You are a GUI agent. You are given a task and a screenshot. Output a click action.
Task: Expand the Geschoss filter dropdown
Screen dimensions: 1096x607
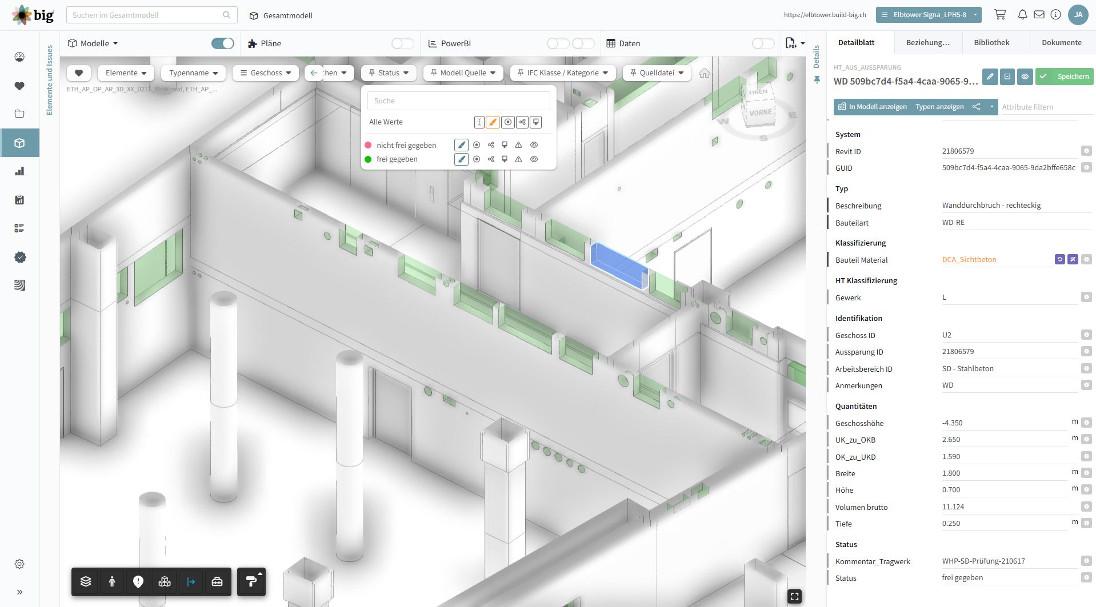[266, 73]
